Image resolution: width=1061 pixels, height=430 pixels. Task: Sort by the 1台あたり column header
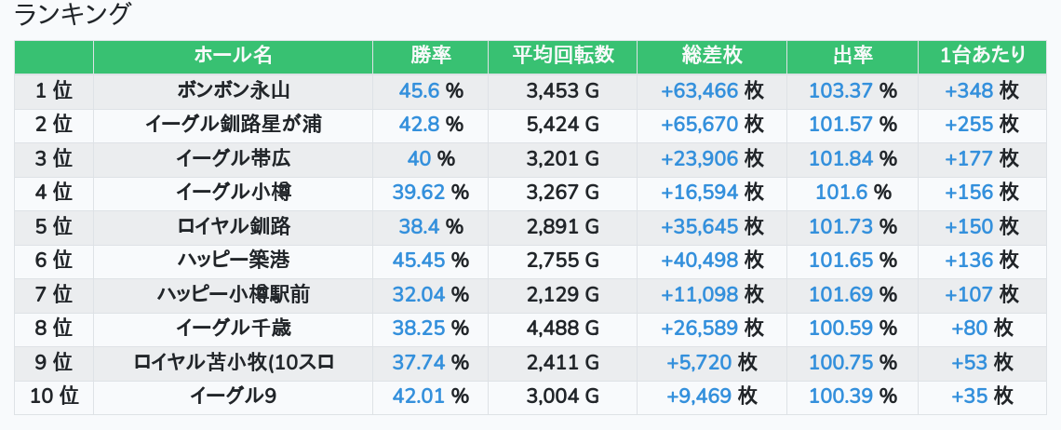(982, 56)
